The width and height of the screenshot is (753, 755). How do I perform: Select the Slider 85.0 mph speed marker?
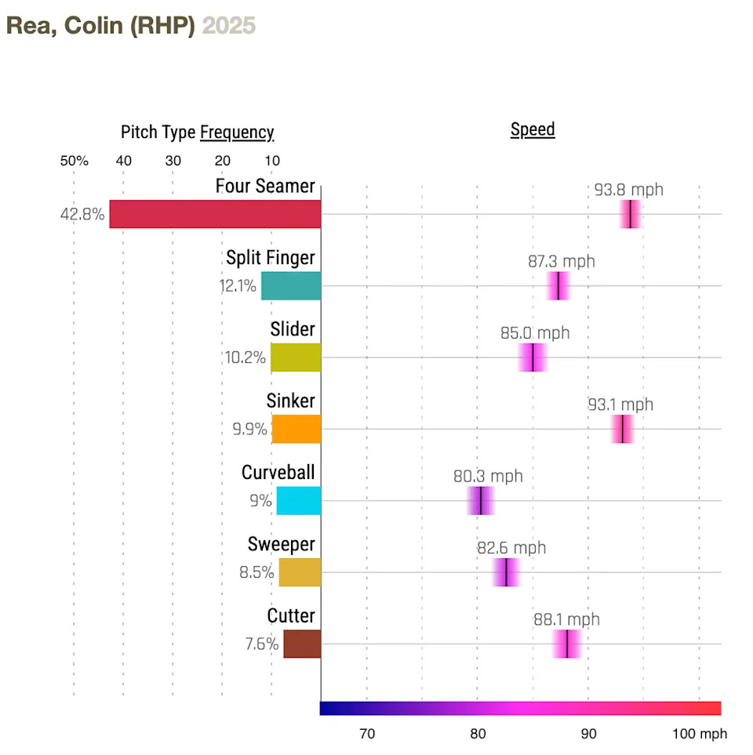click(x=533, y=358)
